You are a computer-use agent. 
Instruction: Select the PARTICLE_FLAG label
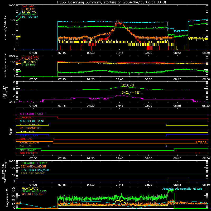pos(30,142)
